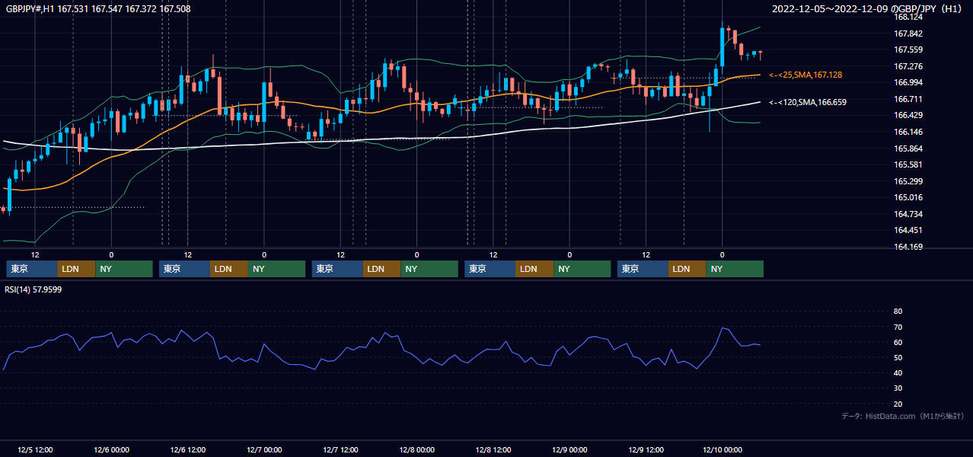
Task: Click the 166.994 price axis value
Action: (x=908, y=82)
